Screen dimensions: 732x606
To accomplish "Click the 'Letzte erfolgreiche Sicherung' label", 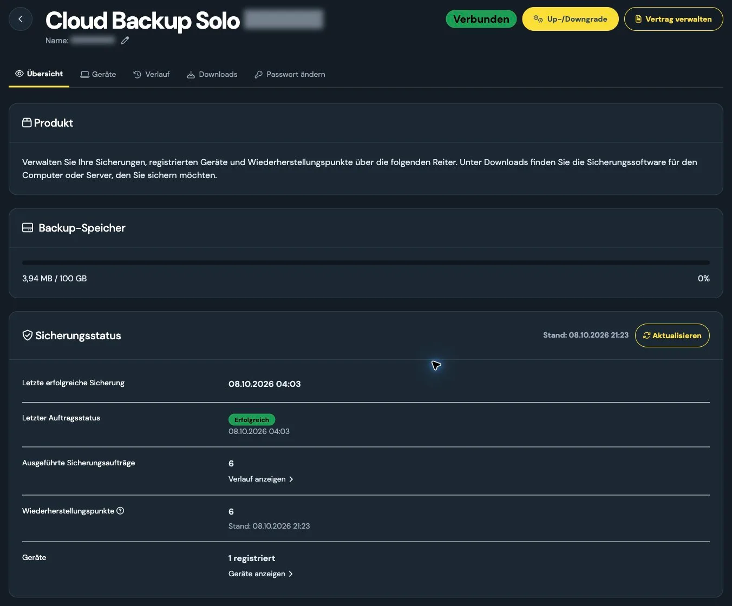I will point(73,383).
